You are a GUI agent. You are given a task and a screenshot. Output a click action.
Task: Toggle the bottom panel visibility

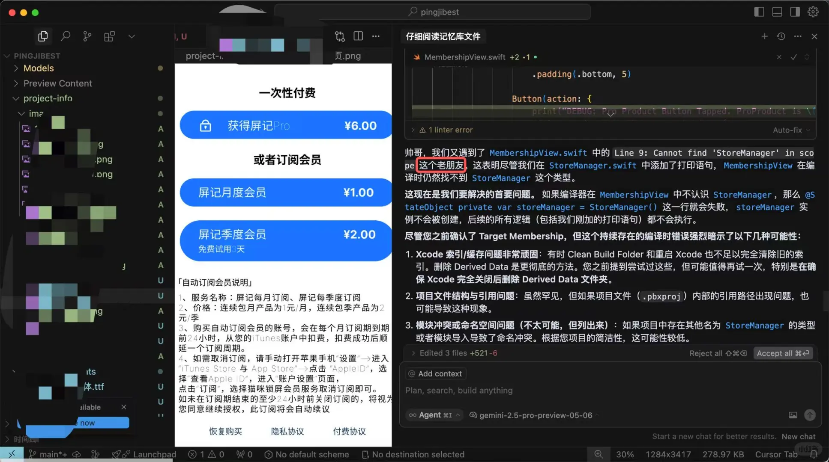point(777,12)
